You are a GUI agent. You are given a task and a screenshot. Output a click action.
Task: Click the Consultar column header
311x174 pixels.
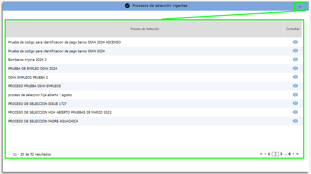(x=293, y=29)
